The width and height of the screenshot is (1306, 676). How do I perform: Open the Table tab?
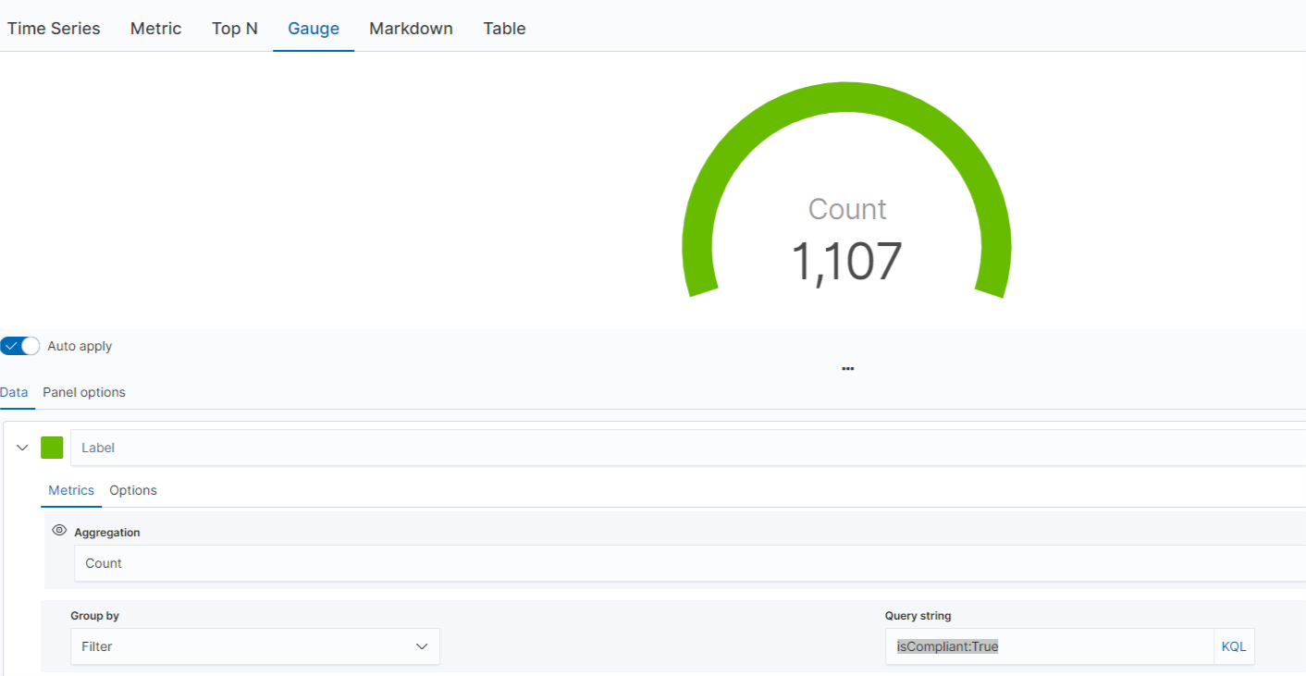504,29
